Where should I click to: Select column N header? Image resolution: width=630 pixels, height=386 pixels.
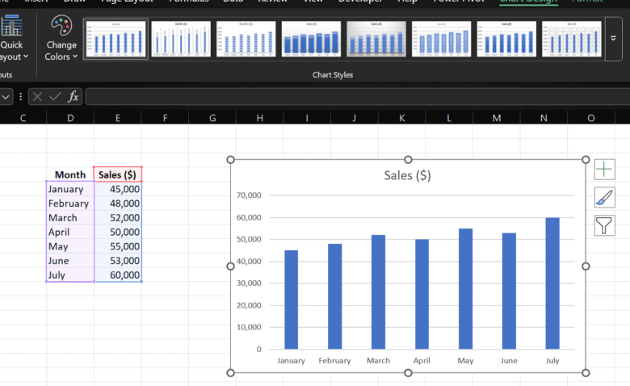tap(544, 118)
